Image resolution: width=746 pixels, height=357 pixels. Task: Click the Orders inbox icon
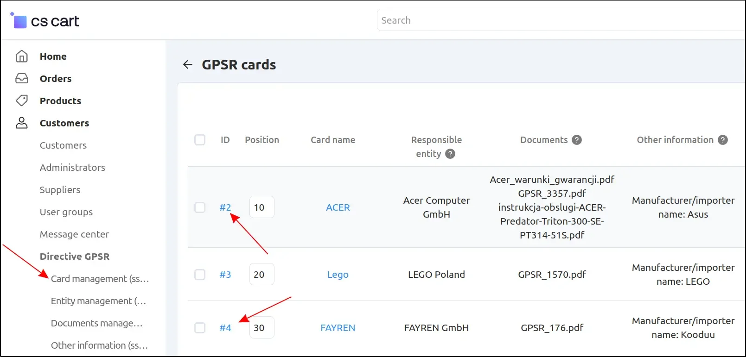point(22,79)
